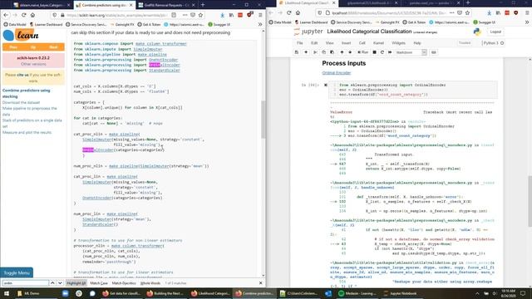
Task: Click the left browser address bar
Action: (x=116, y=15)
